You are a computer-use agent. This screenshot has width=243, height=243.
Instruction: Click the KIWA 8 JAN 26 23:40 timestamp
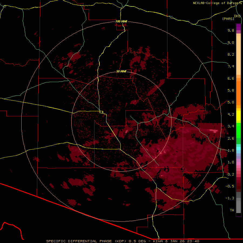coord(176,241)
